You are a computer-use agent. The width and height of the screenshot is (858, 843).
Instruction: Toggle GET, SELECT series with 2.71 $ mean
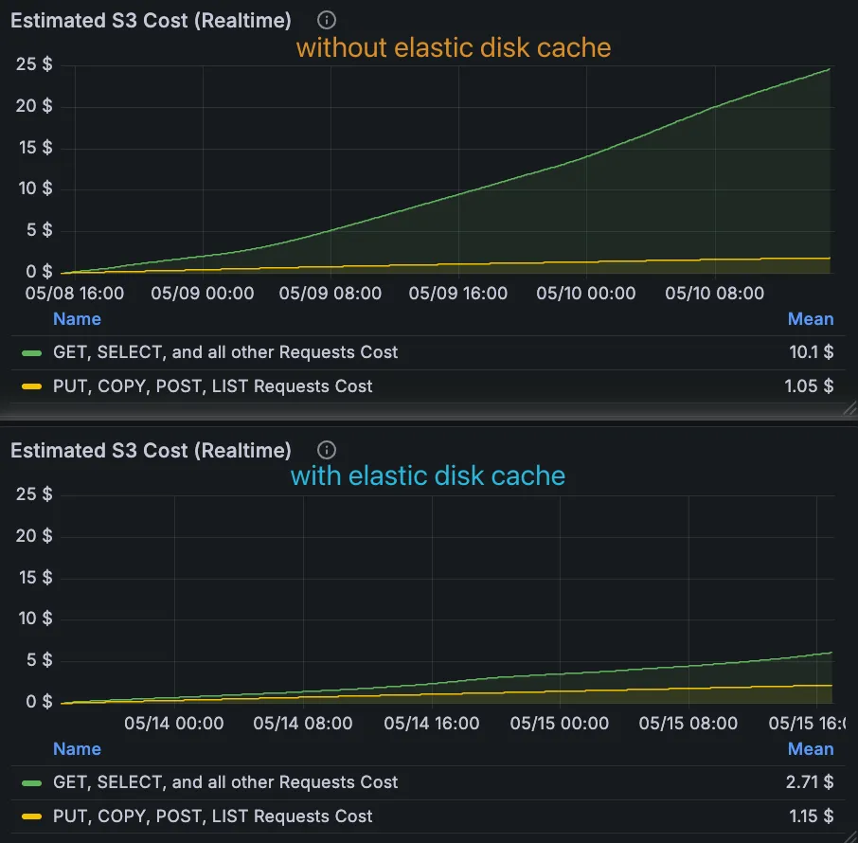coord(225,782)
